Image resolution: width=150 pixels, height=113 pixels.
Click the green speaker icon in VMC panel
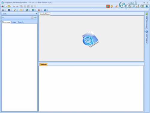pos(35,17)
